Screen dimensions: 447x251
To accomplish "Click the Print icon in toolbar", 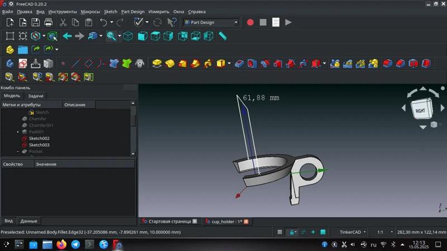I will pos(49,22).
